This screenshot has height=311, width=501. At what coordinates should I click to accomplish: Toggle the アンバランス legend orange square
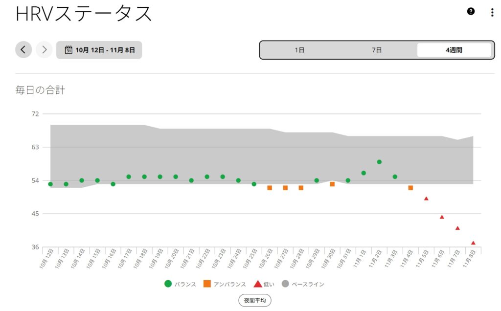point(207,284)
